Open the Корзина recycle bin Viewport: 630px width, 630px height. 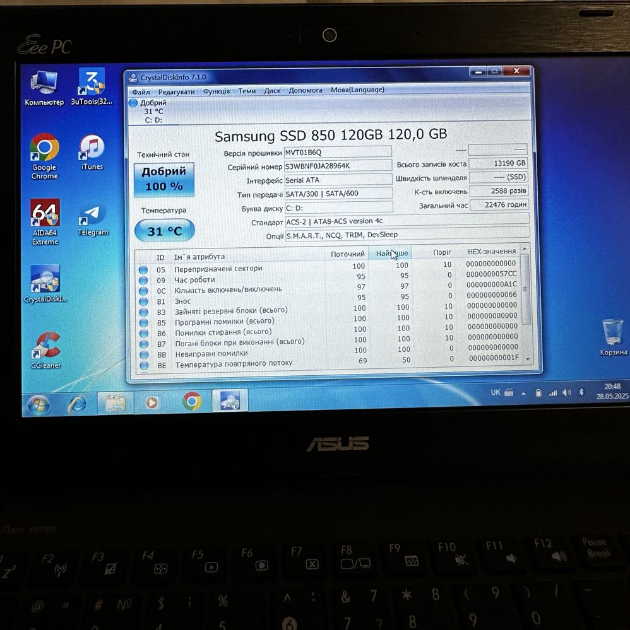(x=613, y=337)
